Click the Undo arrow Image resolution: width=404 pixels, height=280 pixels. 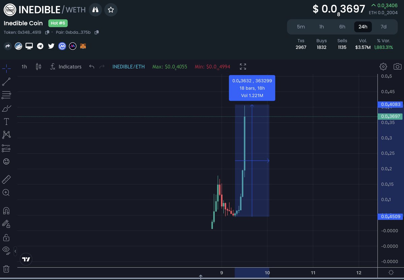click(x=91, y=67)
